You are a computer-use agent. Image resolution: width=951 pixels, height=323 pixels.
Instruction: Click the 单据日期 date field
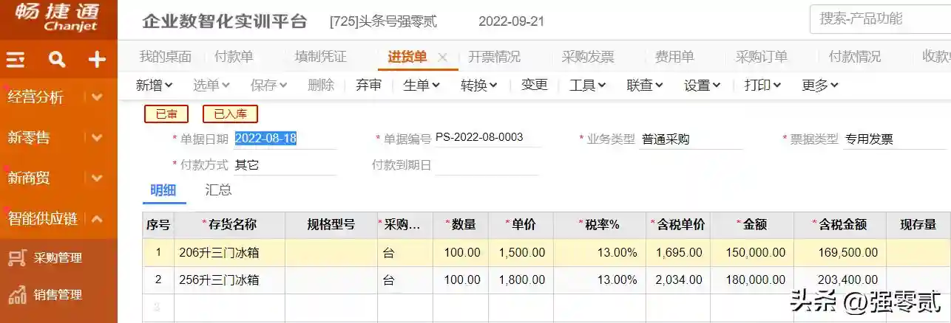click(285, 139)
